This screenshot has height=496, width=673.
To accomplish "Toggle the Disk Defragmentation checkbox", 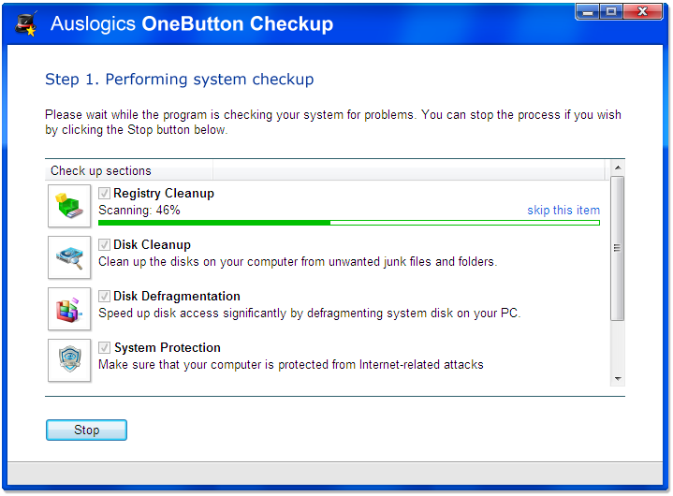I will pyautogui.click(x=104, y=296).
